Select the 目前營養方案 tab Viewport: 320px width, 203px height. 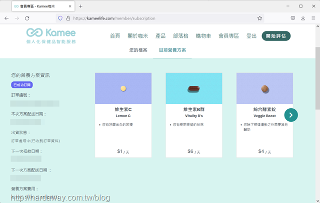[172, 50]
